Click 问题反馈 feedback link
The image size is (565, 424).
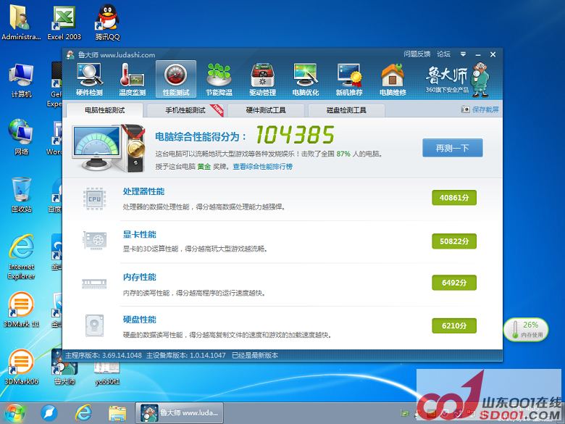click(417, 54)
